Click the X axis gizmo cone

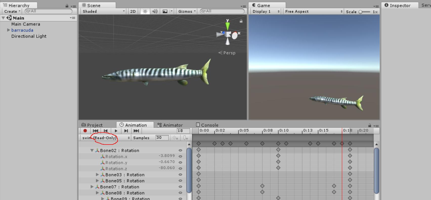pyautogui.click(x=234, y=36)
